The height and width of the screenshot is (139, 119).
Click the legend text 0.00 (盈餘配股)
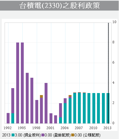point(58,135)
